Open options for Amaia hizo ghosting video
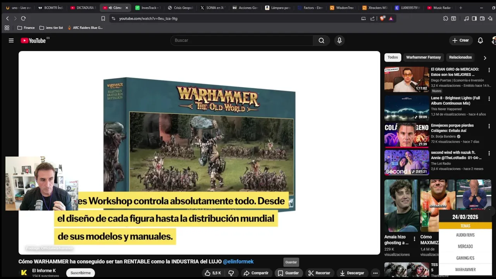The image size is (496, 279). pos(414,239)
